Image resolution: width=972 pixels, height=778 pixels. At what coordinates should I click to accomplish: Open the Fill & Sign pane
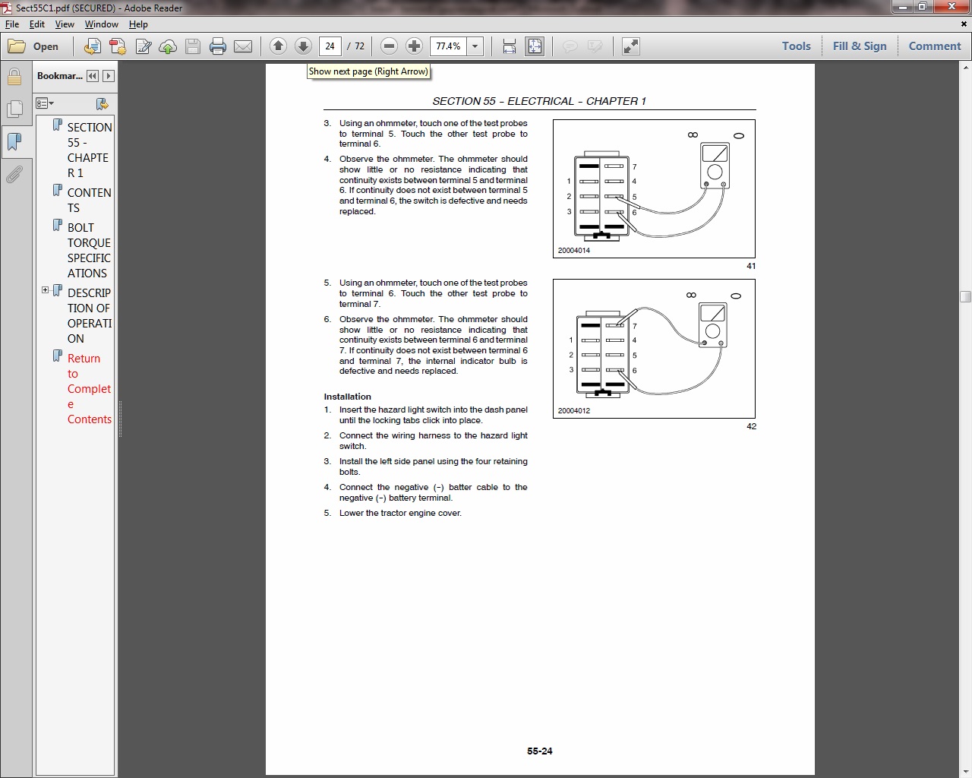859,46
